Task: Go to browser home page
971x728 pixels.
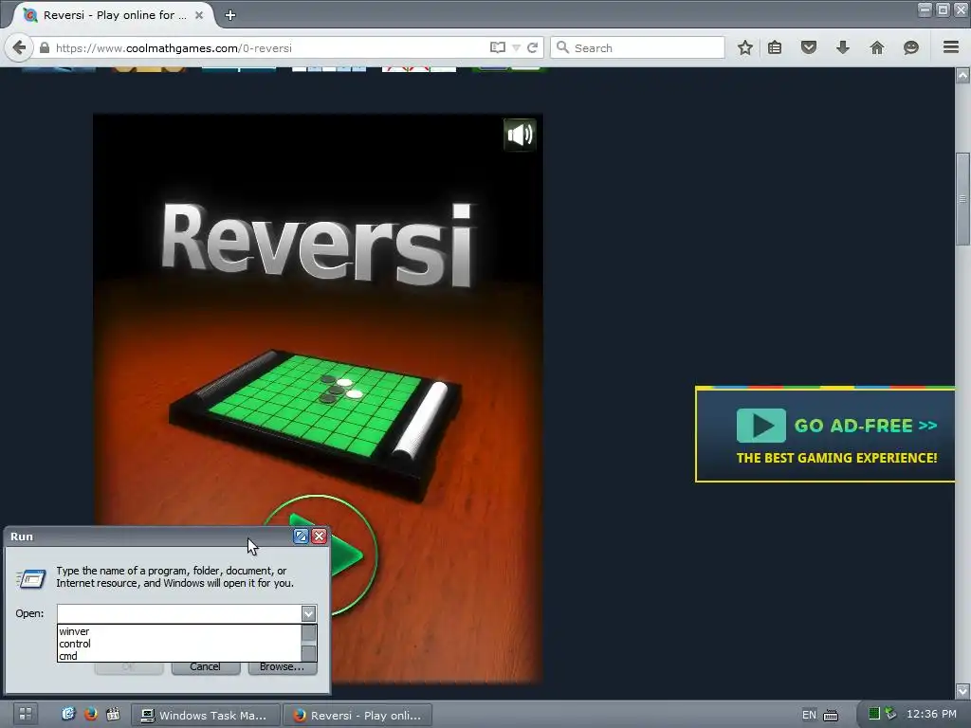Action: click(877, 47)
